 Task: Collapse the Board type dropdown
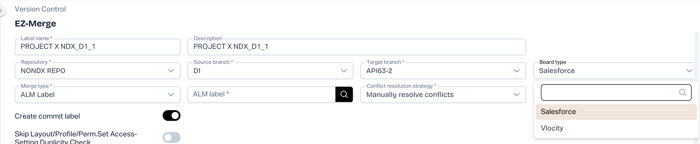(x=689, y=71)
